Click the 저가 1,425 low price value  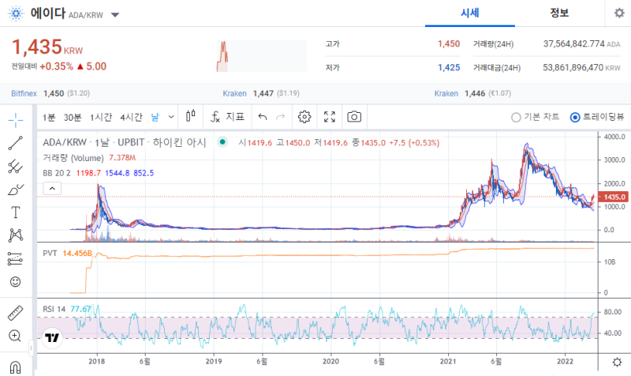[449, 67]
